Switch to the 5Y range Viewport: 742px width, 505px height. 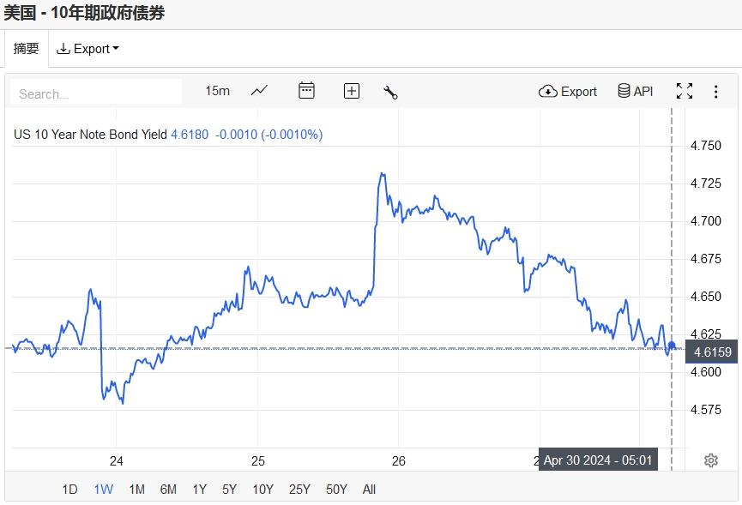click(229, 490)
